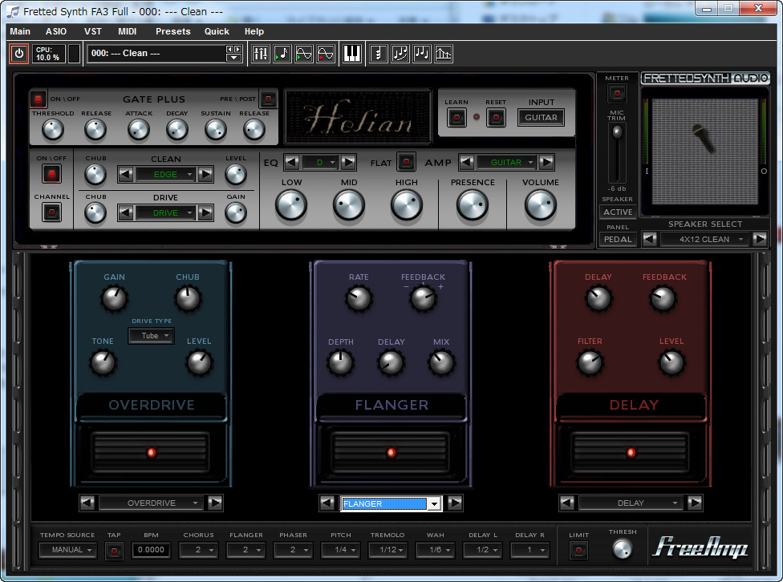
Task: Stomp the DELAY pedal footswitch
Action: [631, 452]
